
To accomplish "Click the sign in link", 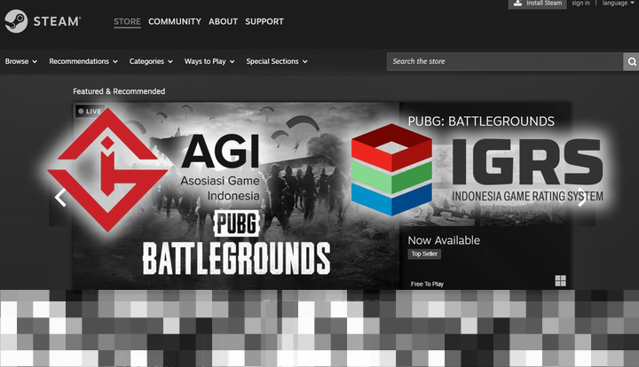I will pyautogui.click(x=580, y=4).
